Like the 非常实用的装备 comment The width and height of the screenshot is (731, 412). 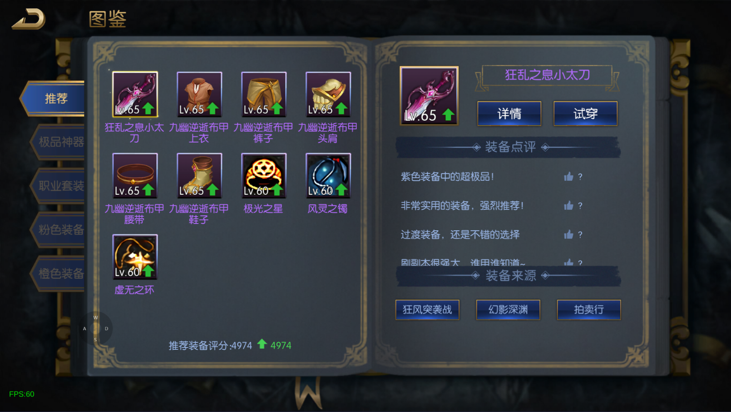568,205
